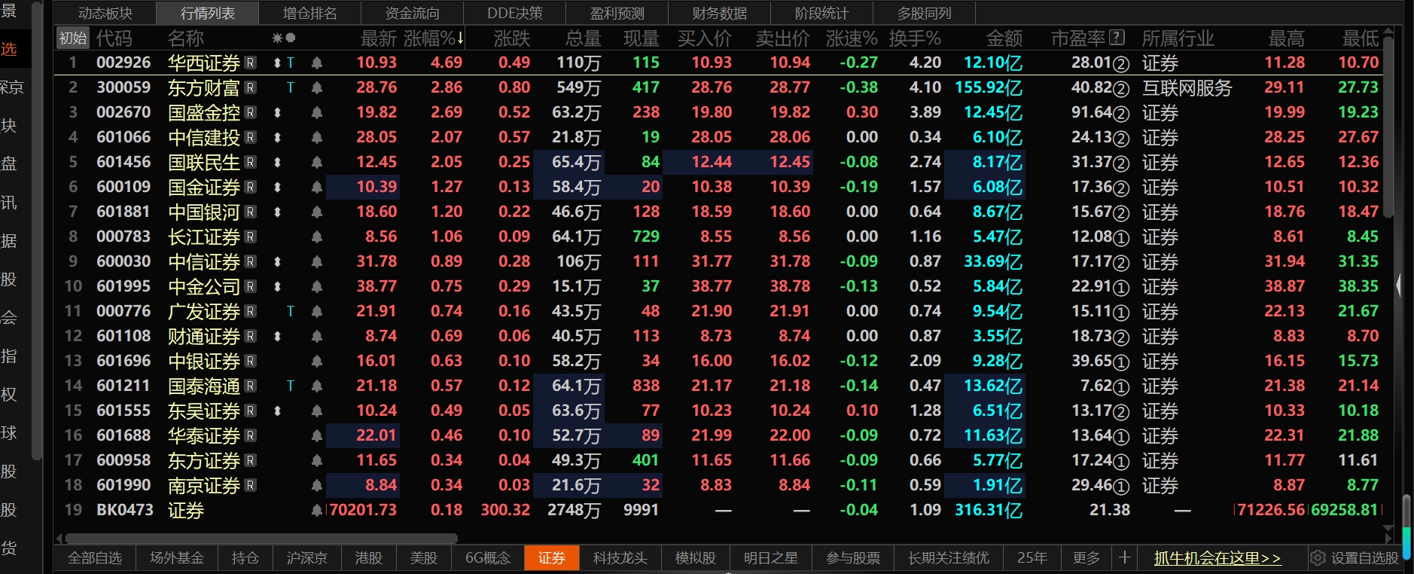Select the 全部自选 group tab
Screen dimensions: 1414x574
click(95, 558)
